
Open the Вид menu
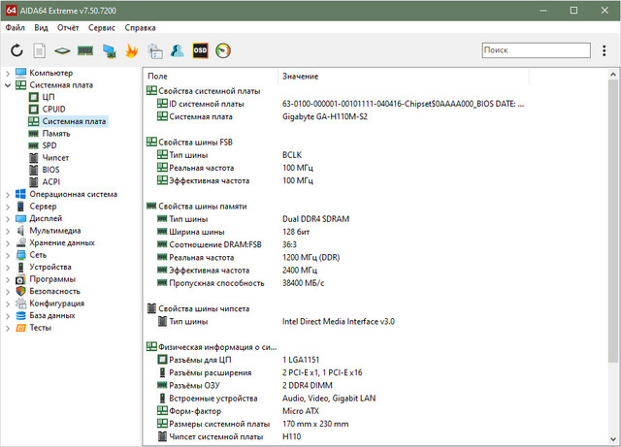click(x=41, y=28)
